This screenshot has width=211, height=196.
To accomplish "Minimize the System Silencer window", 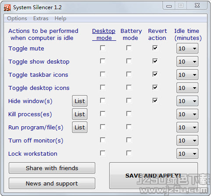I will tap(169, 6).
